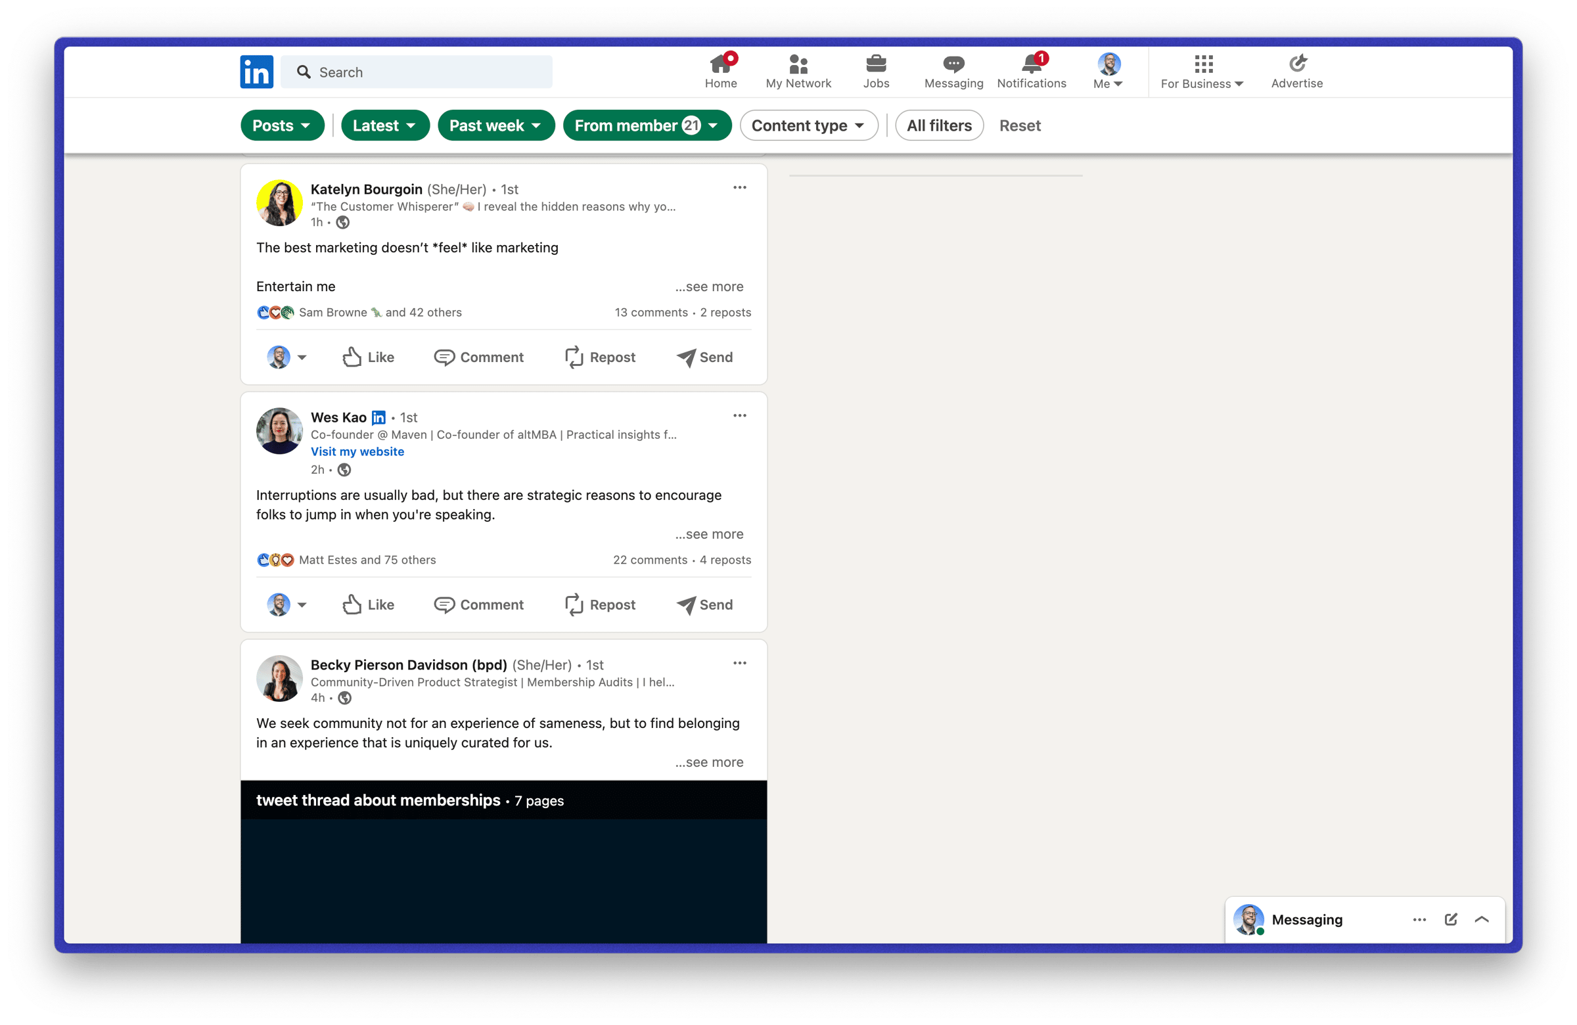Open the From member filter dropdown
Viewport: 1577px width, 1025px height.
[647, 125]
